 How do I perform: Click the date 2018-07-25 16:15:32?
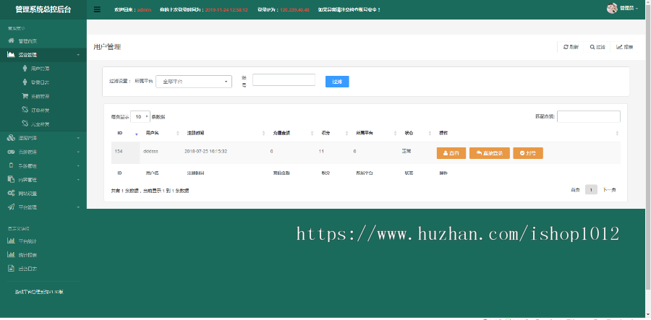[206, 151]
